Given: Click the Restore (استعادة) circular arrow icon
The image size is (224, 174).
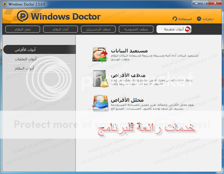Looking at the screenshot, I should pos(175,19).
